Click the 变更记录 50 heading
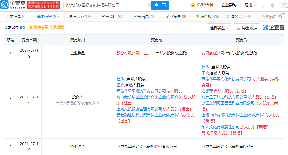 tap(14, 28)
